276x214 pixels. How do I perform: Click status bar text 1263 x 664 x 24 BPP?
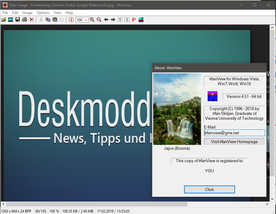tap(16, 211)
